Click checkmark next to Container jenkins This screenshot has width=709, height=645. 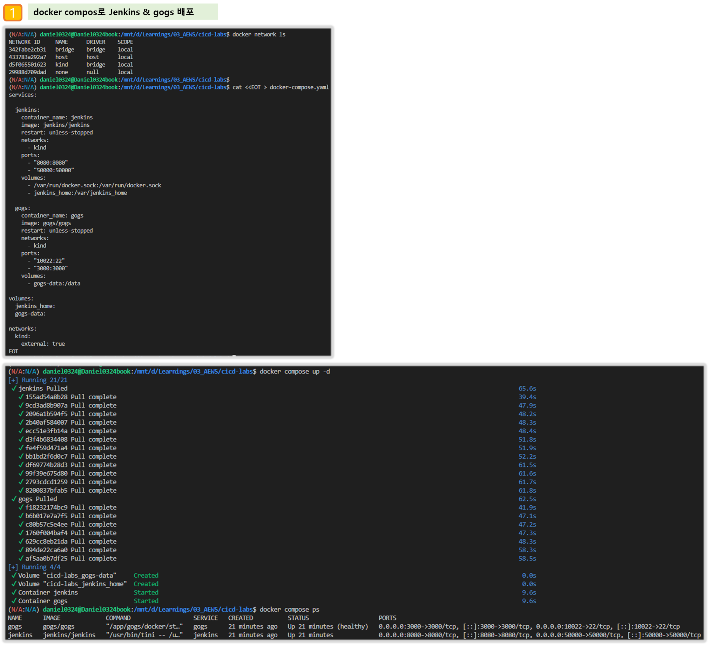[x=14, y=592]
